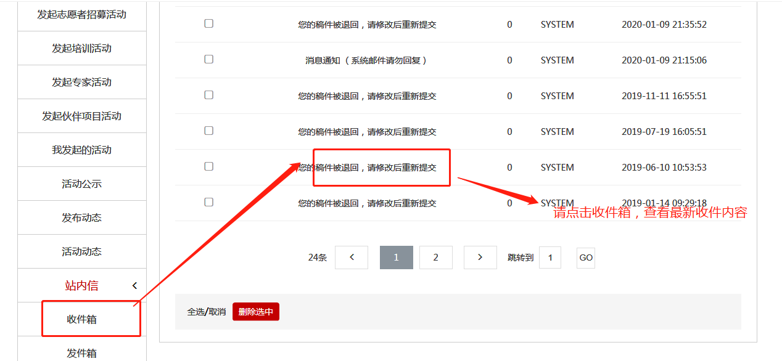Focus the 跳转到 page number field
This screenshot has height=361, width=782.
[550, 258]
